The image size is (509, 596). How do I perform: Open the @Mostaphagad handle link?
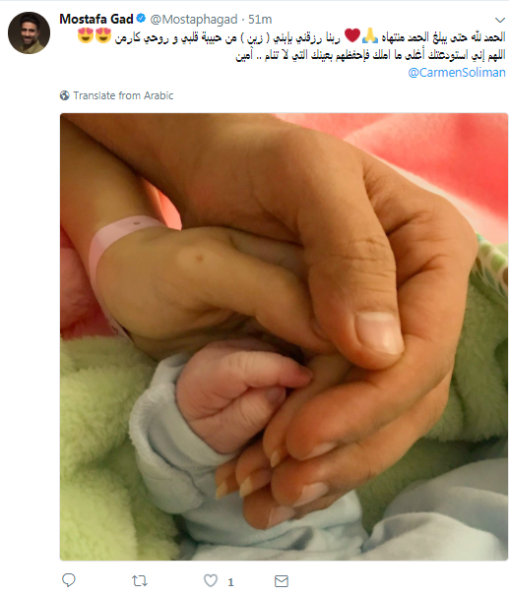tap(194, 20)
